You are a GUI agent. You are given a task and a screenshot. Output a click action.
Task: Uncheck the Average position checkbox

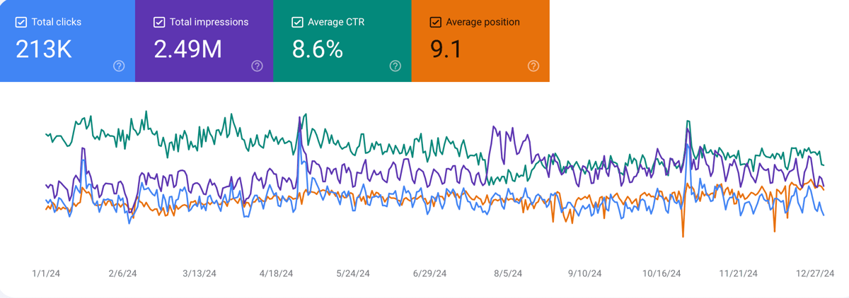[436, 22]
